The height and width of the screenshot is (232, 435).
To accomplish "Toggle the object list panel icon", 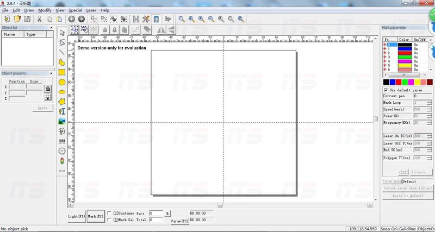I will [x=156, y=19].
